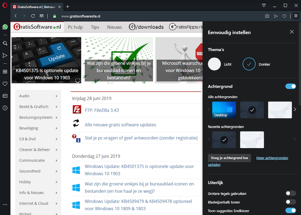Disable the Achtergrond toggle
This screenshot has width=301, height=215.
pos(290,86)
